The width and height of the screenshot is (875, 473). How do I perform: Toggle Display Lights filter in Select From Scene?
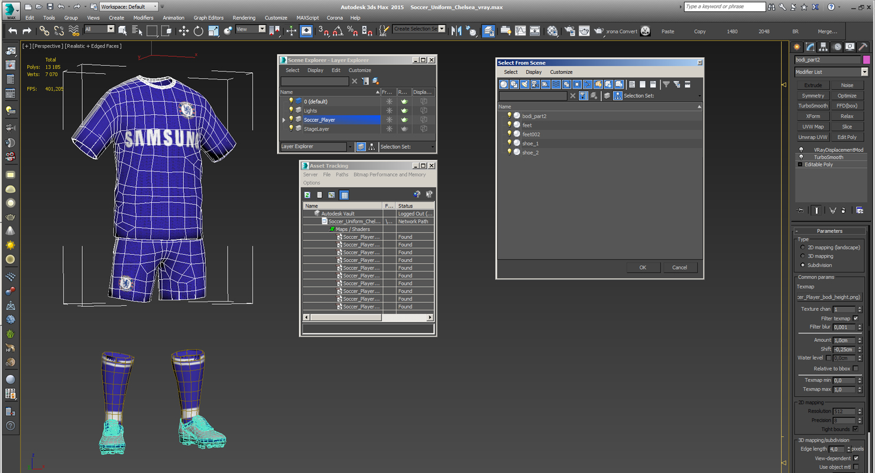pos(524,85)
